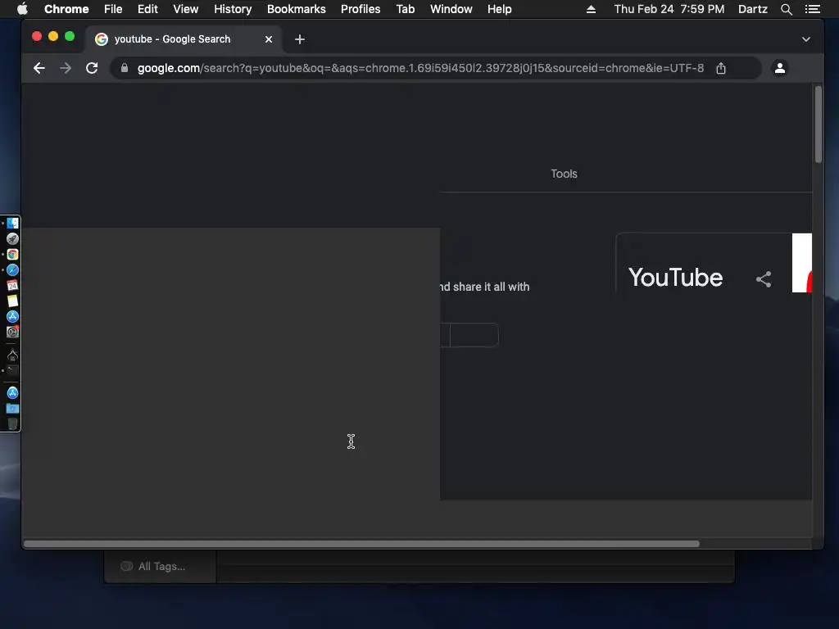This screenshot has height=629, width=839.
Task: Open the View menu
Action: coord(186,9)
